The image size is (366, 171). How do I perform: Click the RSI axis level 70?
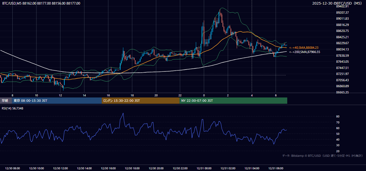click(338, 122)
